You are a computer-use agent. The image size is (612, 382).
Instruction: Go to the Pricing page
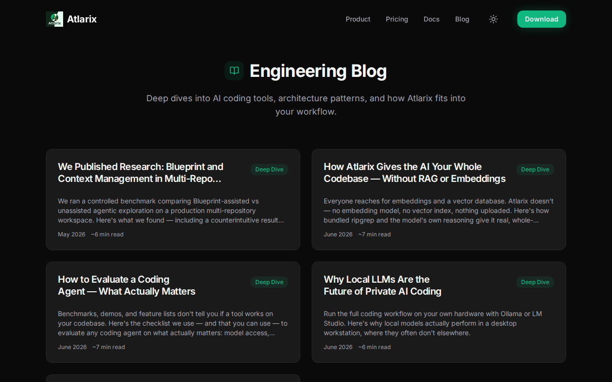(397, 19)
